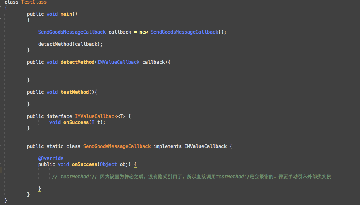360x205 pixels.
Task: Click highlighted opening brace after onSuccess(Object obj)
Action: 135,164
